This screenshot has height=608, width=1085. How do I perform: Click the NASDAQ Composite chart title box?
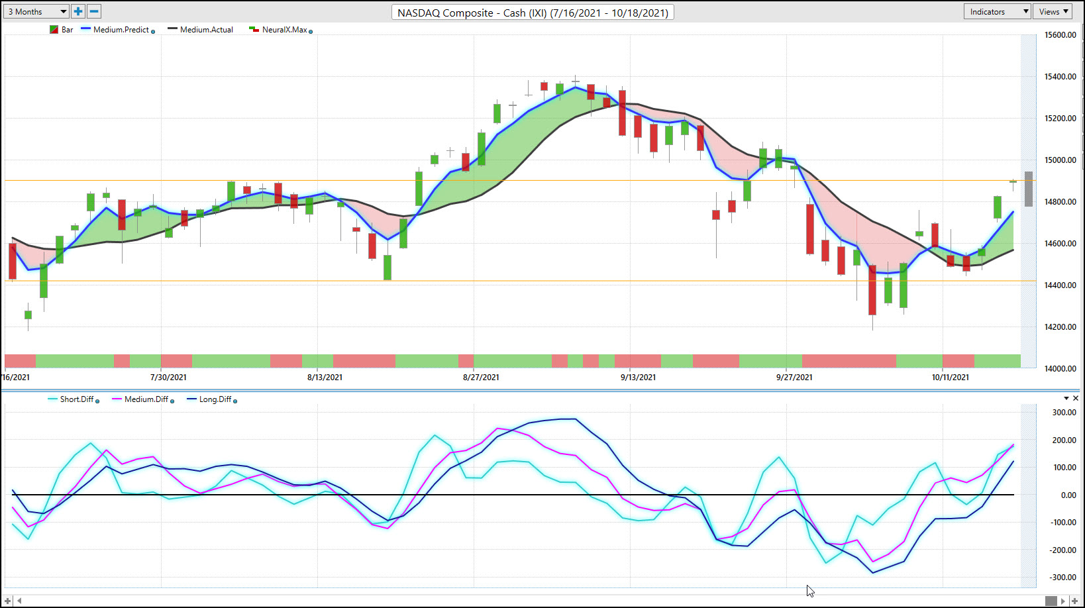tap(533, 13)
